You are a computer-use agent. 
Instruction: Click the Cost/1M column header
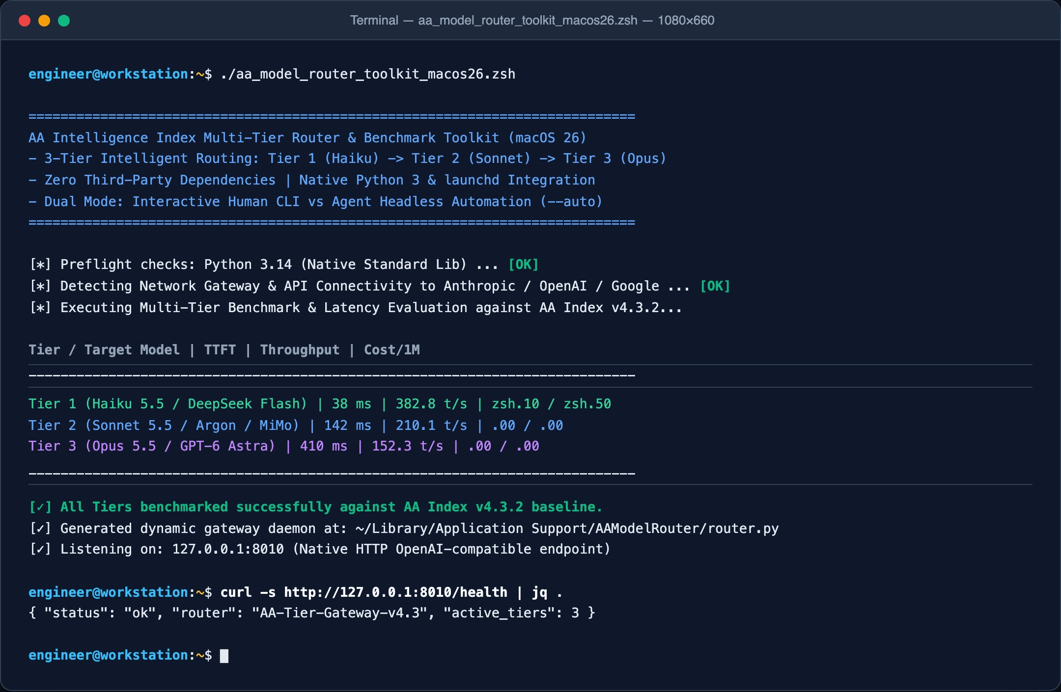[x=392, y=350]
